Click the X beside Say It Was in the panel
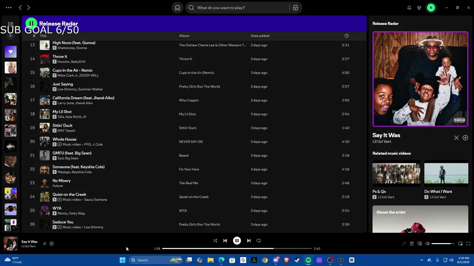The height and width of the screenshot is (266, 474). 457,138
